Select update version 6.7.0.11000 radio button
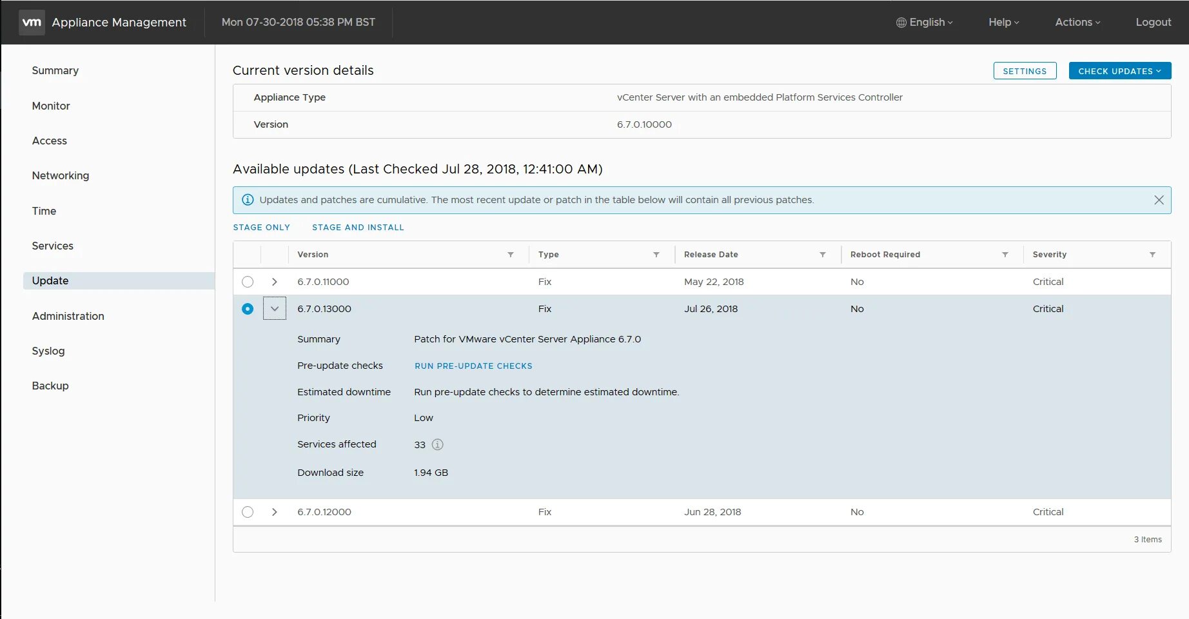This screenshot has height=619, width=1189. point(248,282)
